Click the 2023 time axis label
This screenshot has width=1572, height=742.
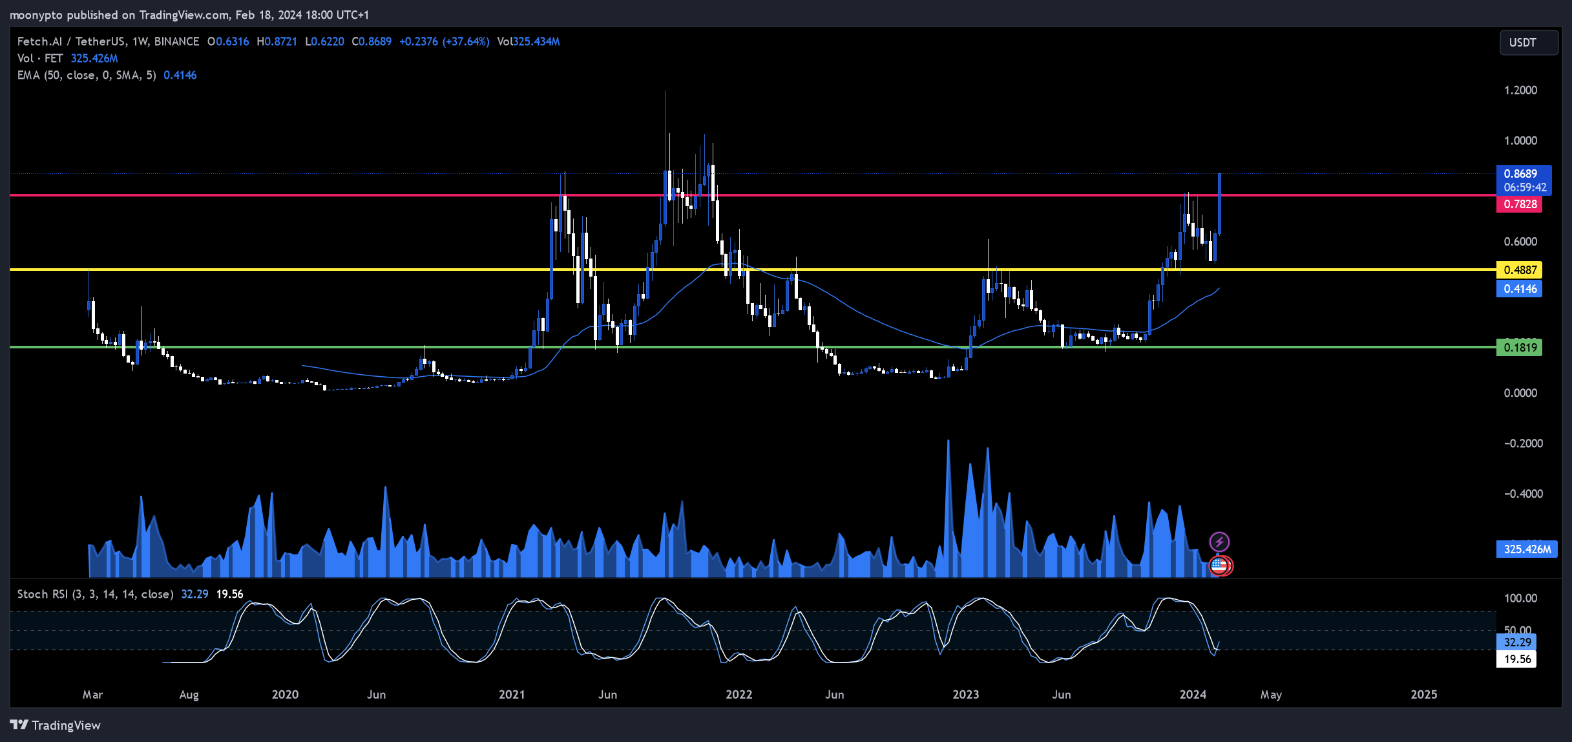[966, 695]
